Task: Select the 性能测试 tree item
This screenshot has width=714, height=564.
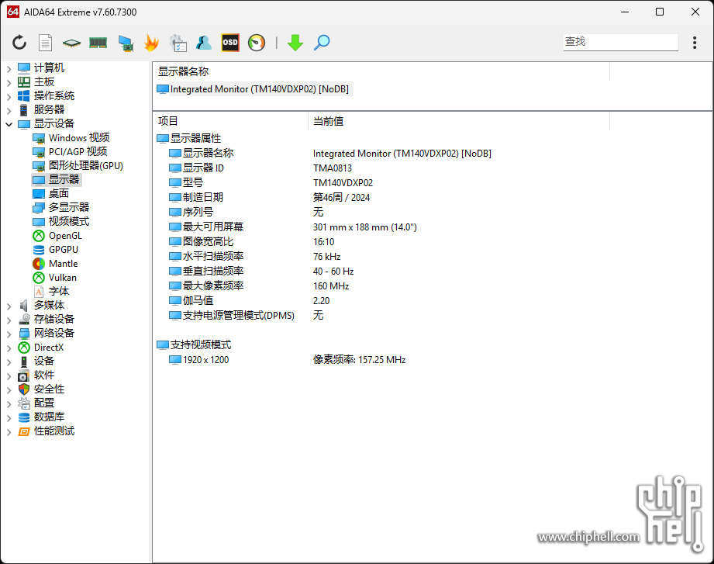Action: [x=46, y=431]
